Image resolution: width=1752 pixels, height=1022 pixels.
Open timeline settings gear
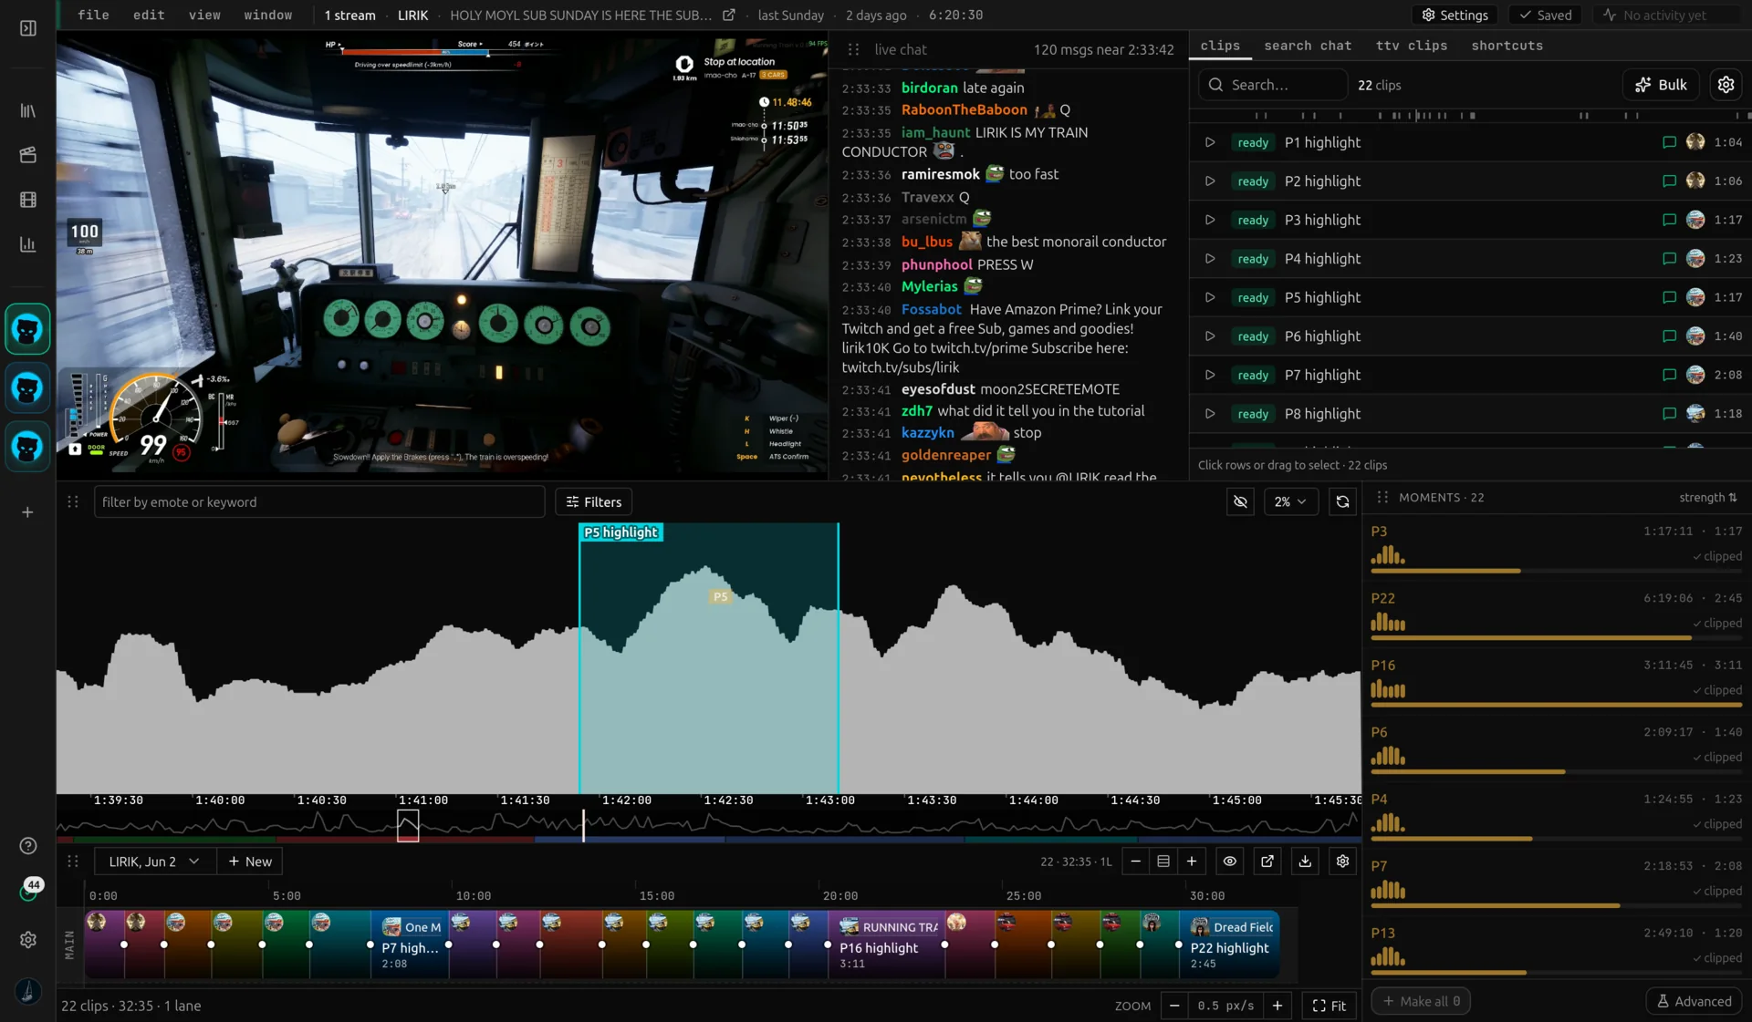1342,862
